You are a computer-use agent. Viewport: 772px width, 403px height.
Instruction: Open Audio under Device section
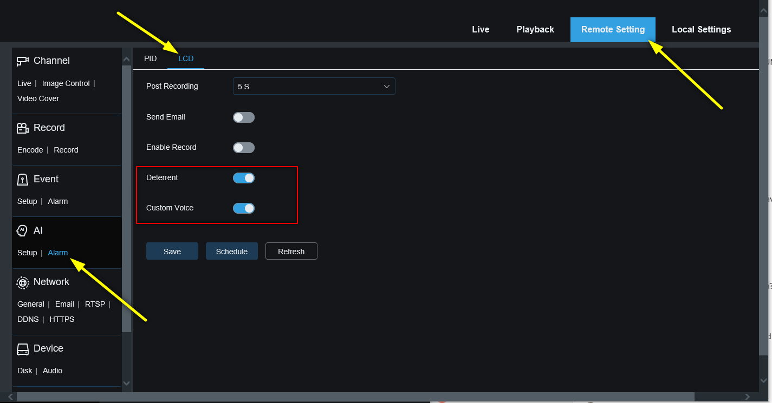pos(53,371)
